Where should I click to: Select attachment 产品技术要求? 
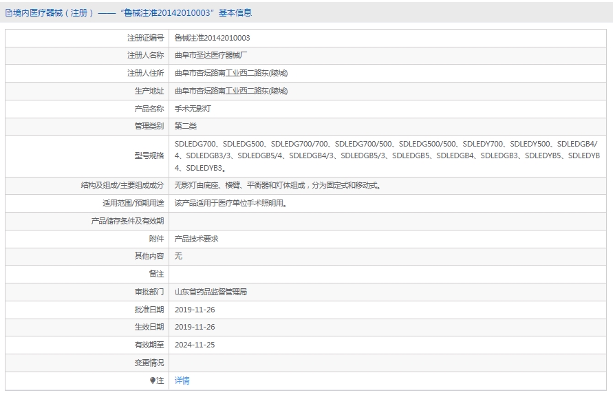pyautogui.click(x=196, y=239)
